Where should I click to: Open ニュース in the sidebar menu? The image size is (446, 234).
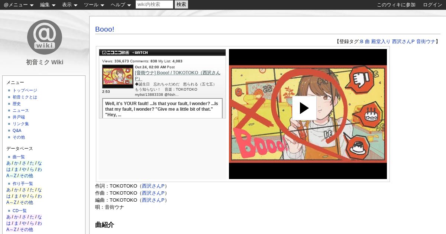[x=21, y=110]
